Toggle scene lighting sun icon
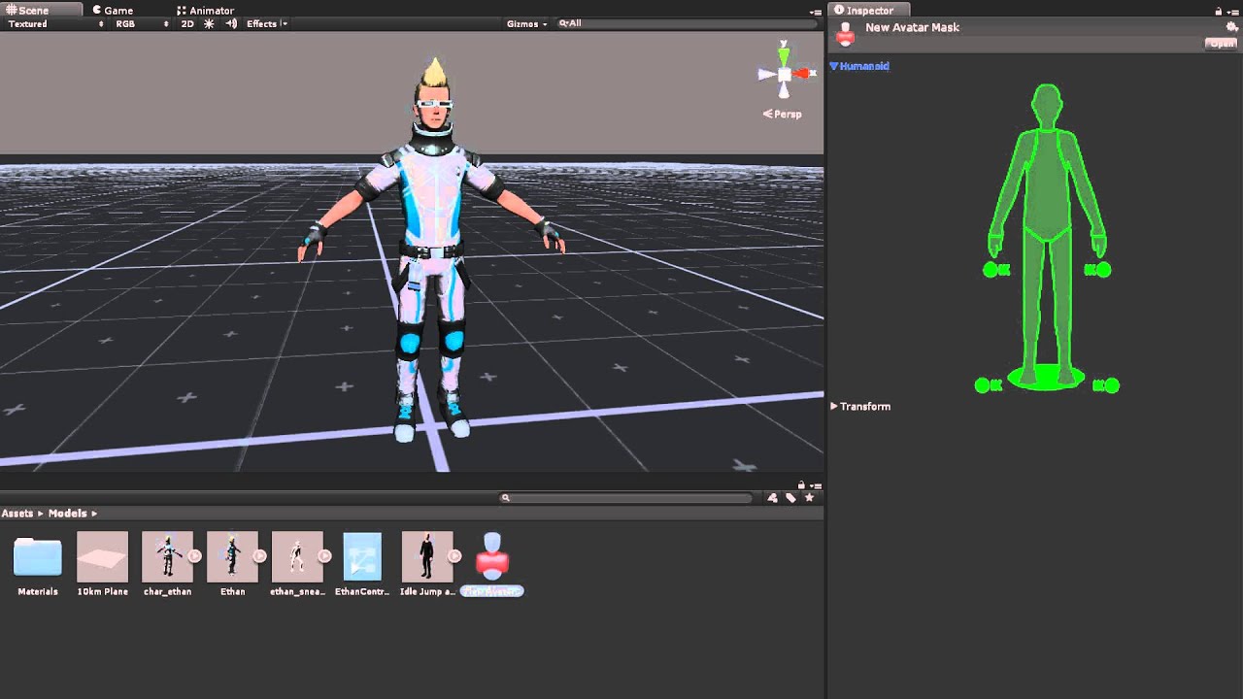 click(209, 23)
